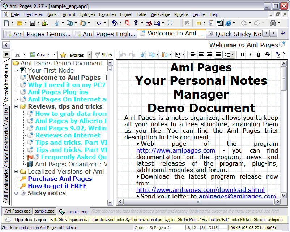Image resolution: width=290 pixels, height=232 pixels.
Task: Save the document with the floppy disk icon
Action: [x=33, y=23]
